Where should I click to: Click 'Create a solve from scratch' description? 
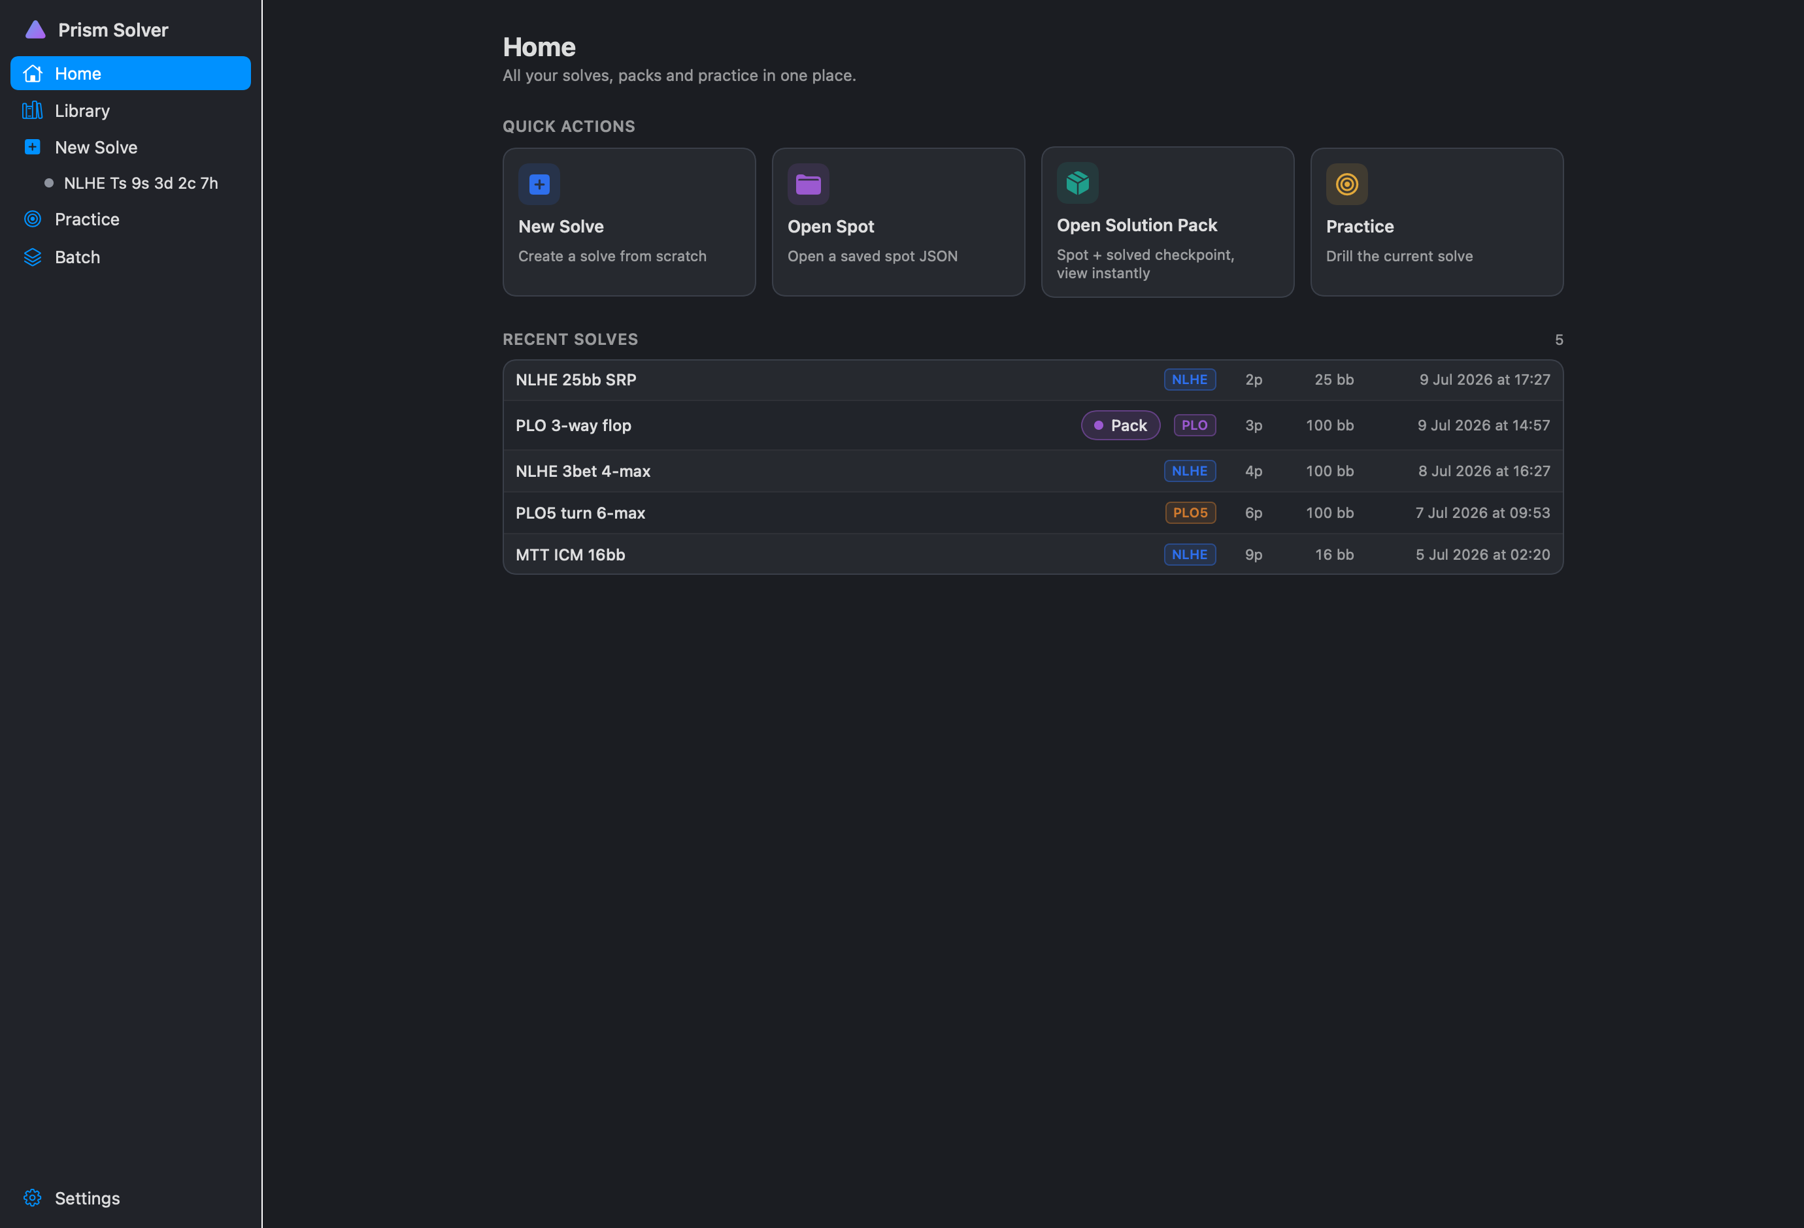click(612, 256)
